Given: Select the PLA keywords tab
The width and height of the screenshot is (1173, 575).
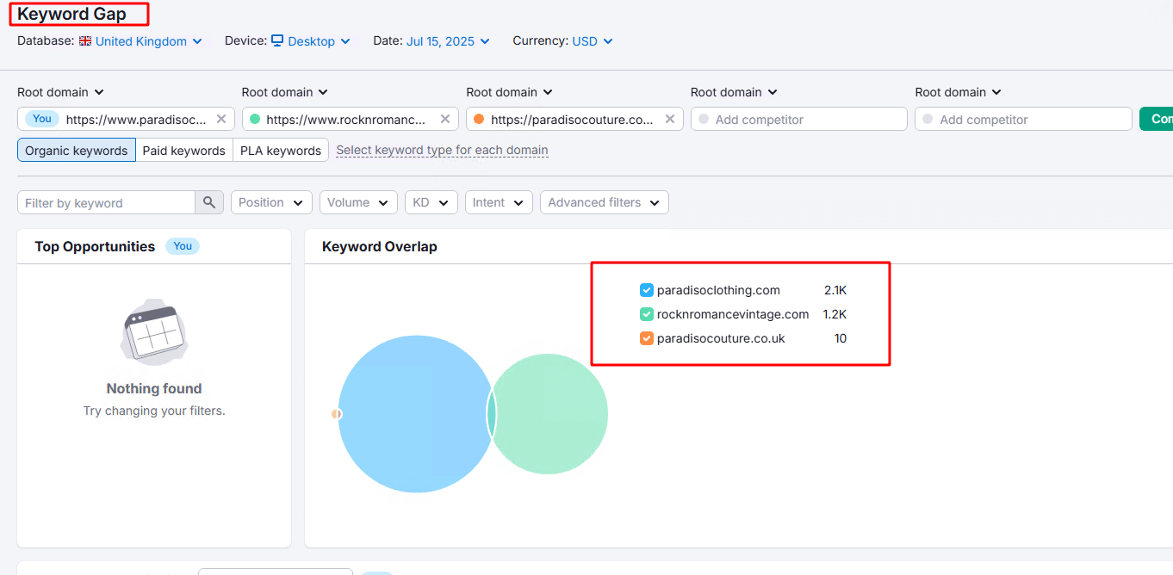Looking at the screenshot, I should [281, 150].
